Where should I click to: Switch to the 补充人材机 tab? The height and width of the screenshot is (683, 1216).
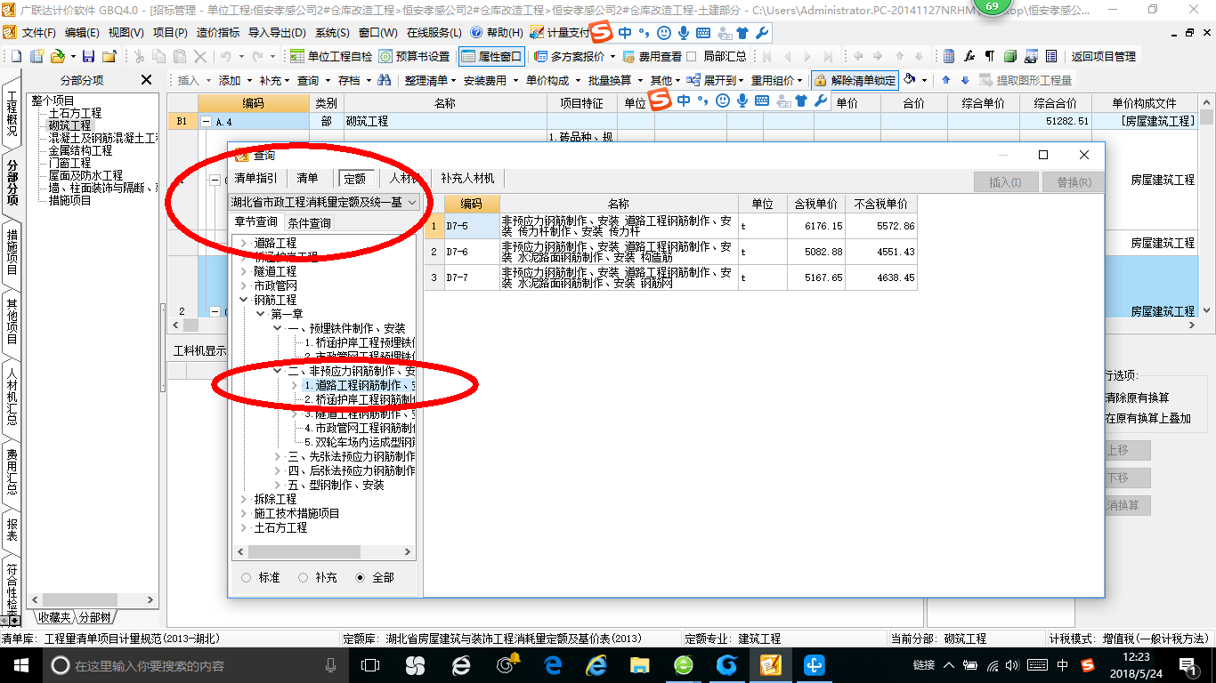point(467,178)
